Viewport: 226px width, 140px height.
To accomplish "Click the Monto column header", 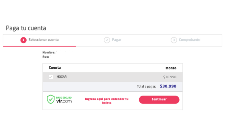I will click(x=171, y=68).
